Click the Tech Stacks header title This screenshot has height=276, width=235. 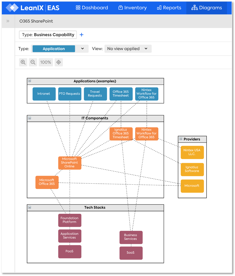pyautogui.click(x=95, y=207)
